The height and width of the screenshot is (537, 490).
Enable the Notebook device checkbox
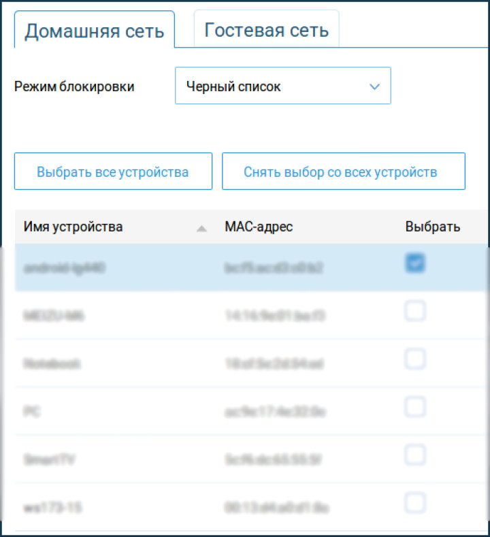415,359
